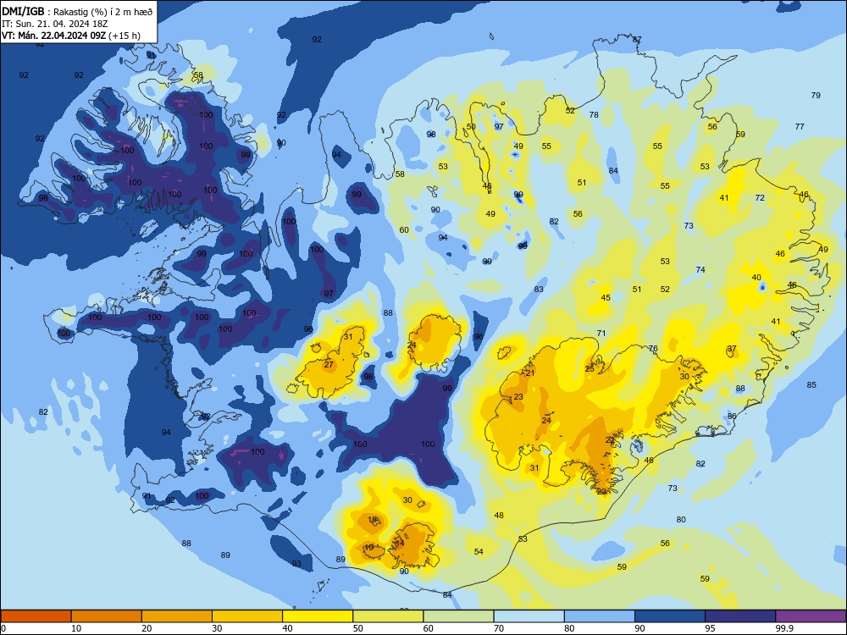Click the map value '78' in the north

point(594,114)
